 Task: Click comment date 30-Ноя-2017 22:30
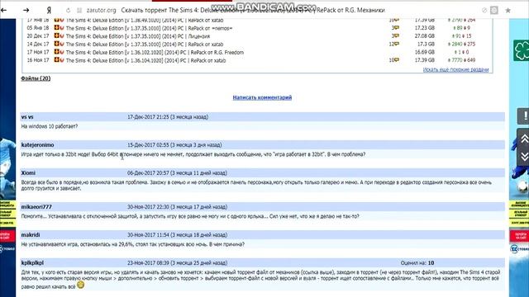(x=148, y=207)
